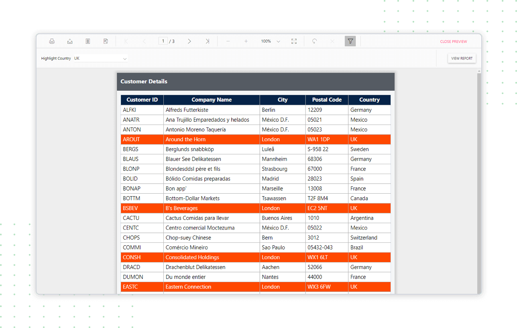Jump to last page icon
Screen dimensions: 517x328
pyautogui.click(x=207, y=41)
